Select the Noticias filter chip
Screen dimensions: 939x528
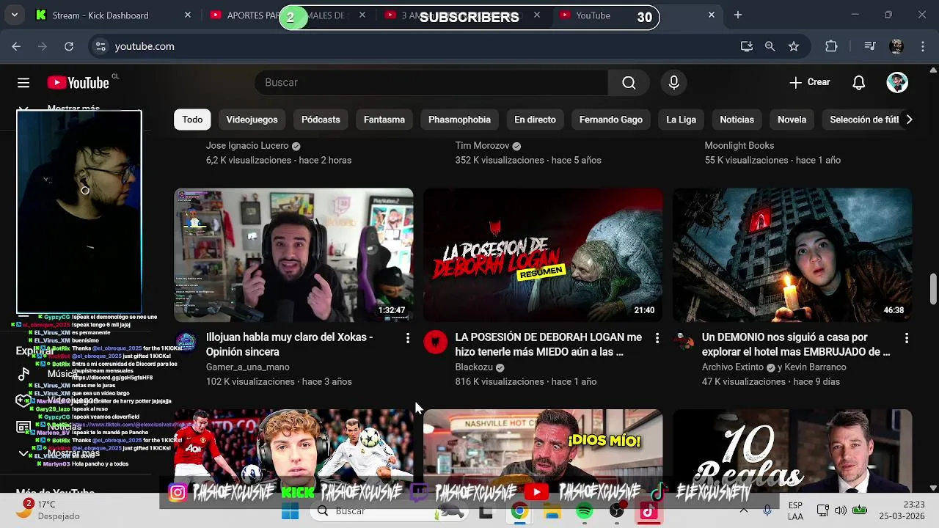click(x=737, y=120)
